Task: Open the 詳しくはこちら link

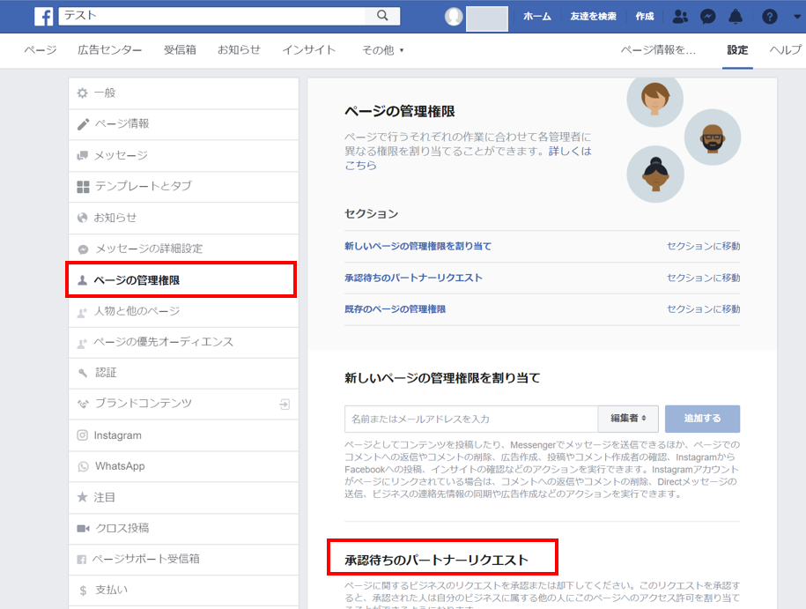Action: [x=467, y=158]
